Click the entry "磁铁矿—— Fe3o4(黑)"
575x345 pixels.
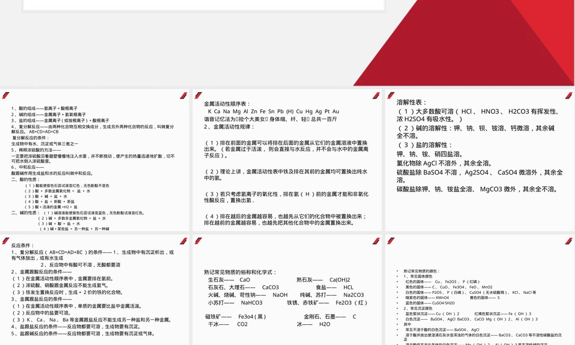236,317
